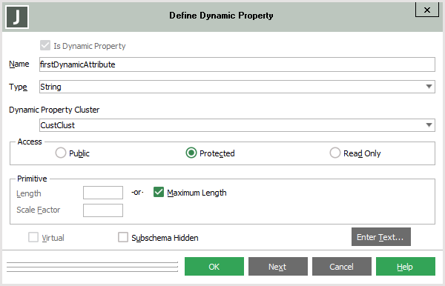Screen dimensions: 445x286
Task: Click the Scale Factor input field
Action: (103, 210)
